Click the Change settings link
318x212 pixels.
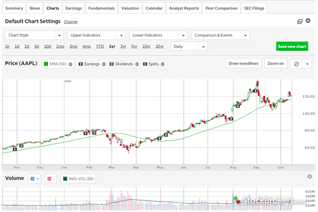pos(70,22)
